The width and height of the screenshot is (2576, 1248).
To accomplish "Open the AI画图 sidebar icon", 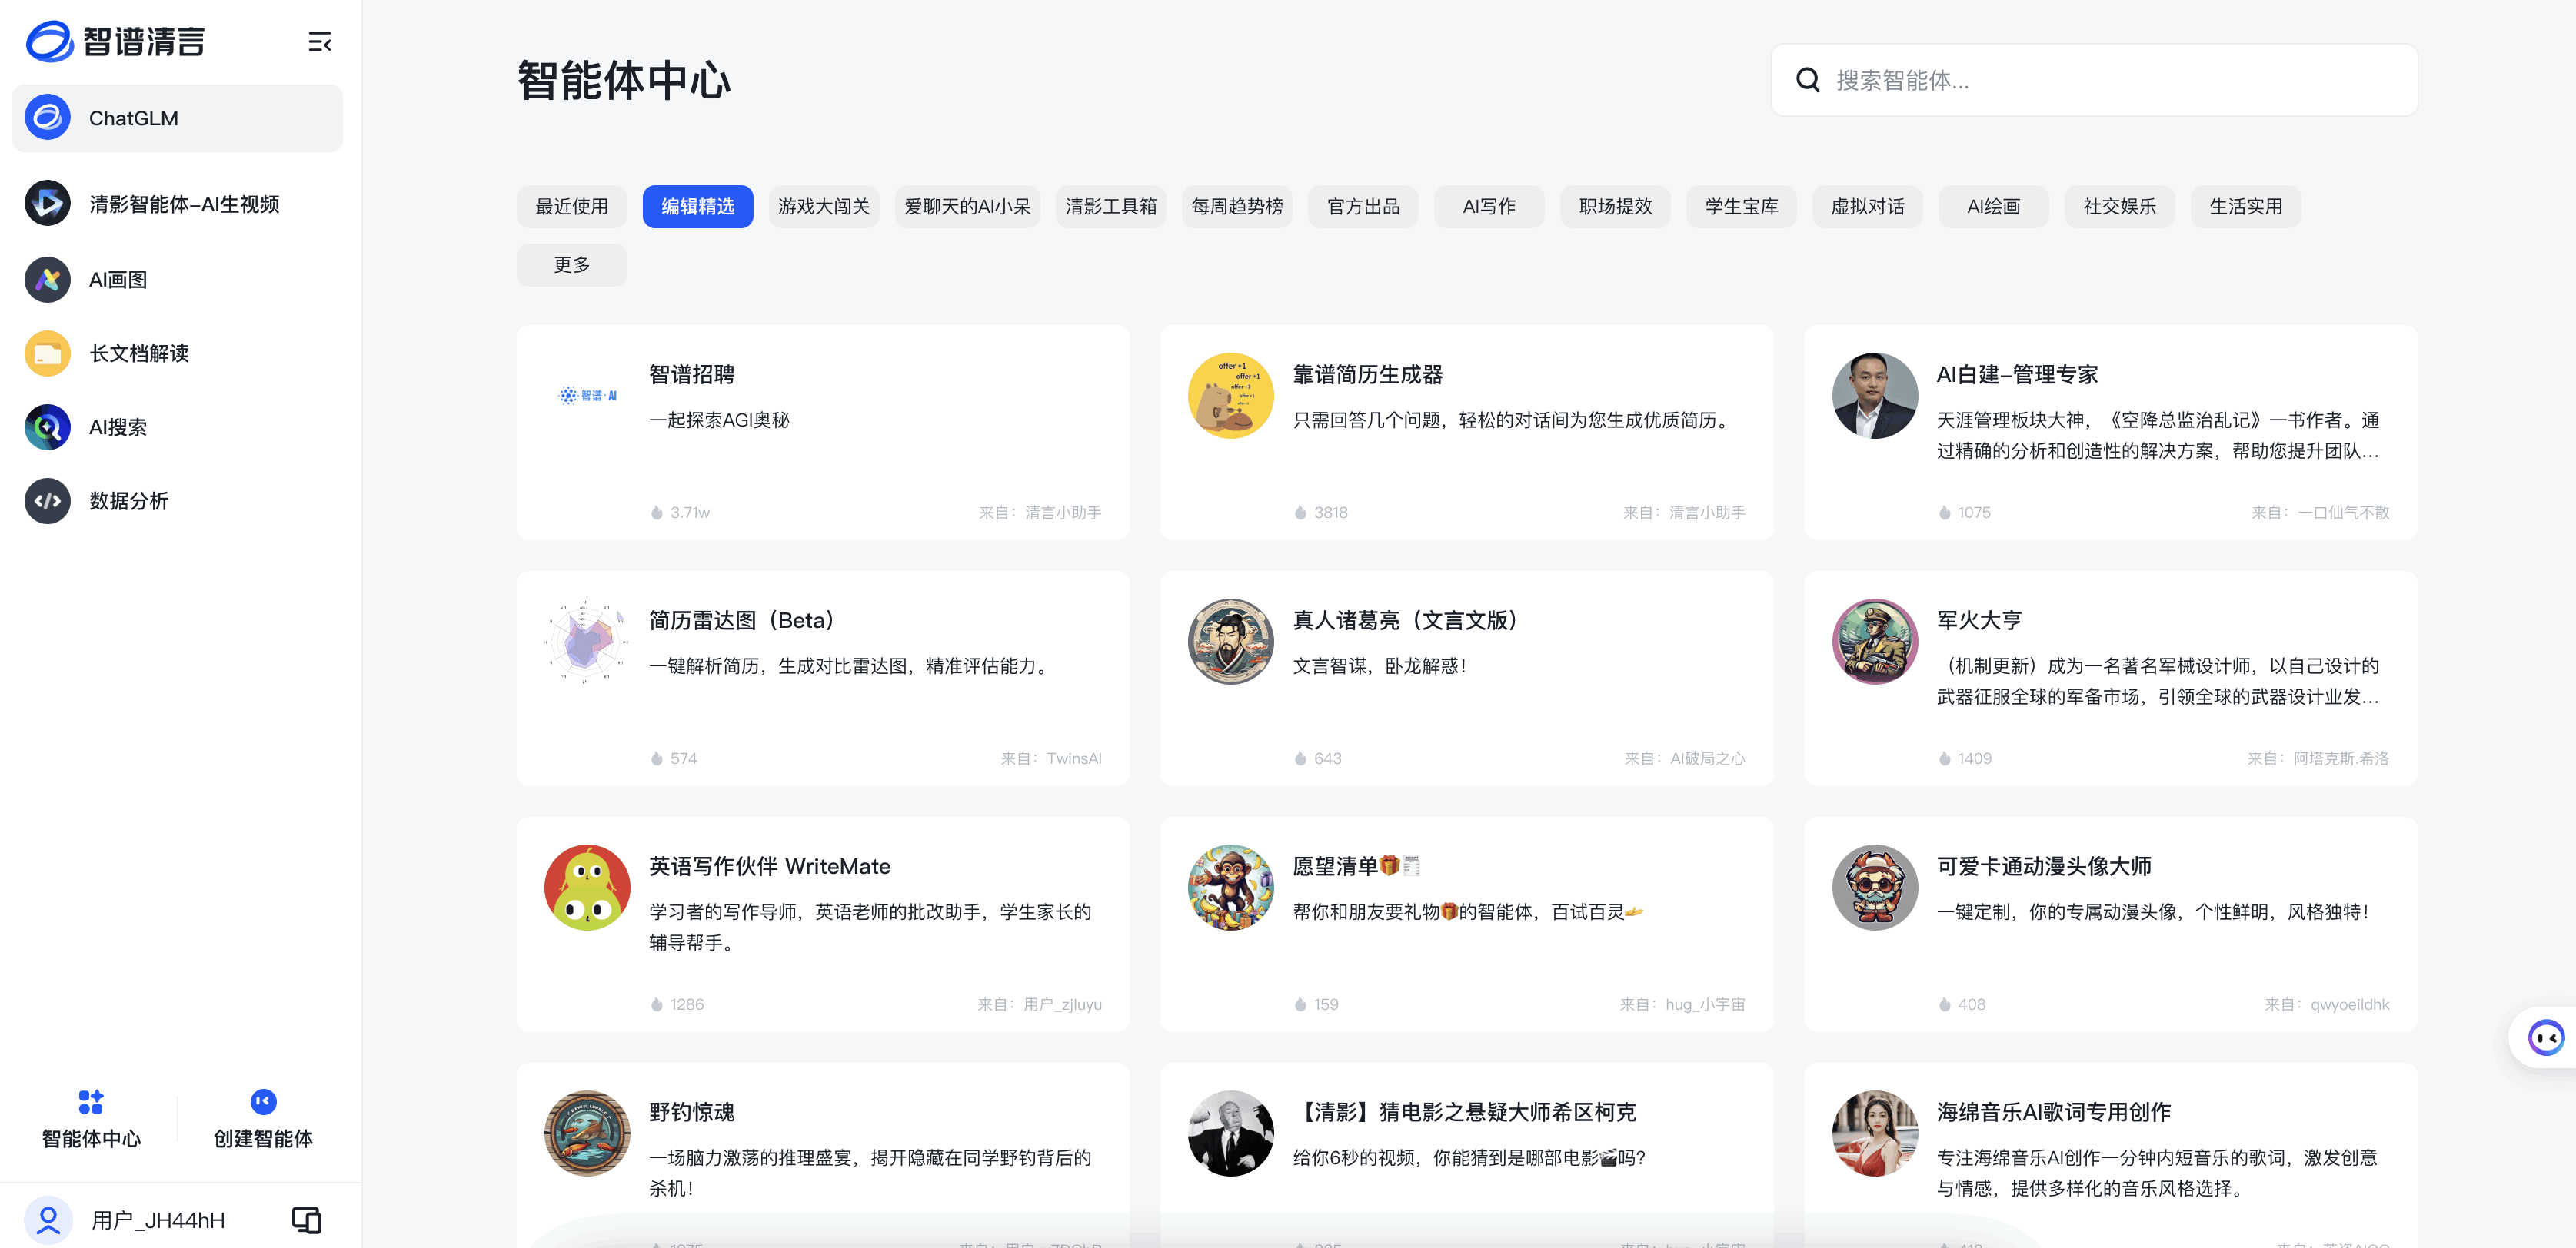I will [47, 280].
